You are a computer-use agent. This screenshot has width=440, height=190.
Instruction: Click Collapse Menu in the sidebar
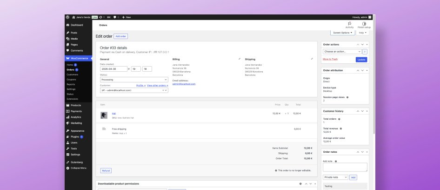click(78, 168)
